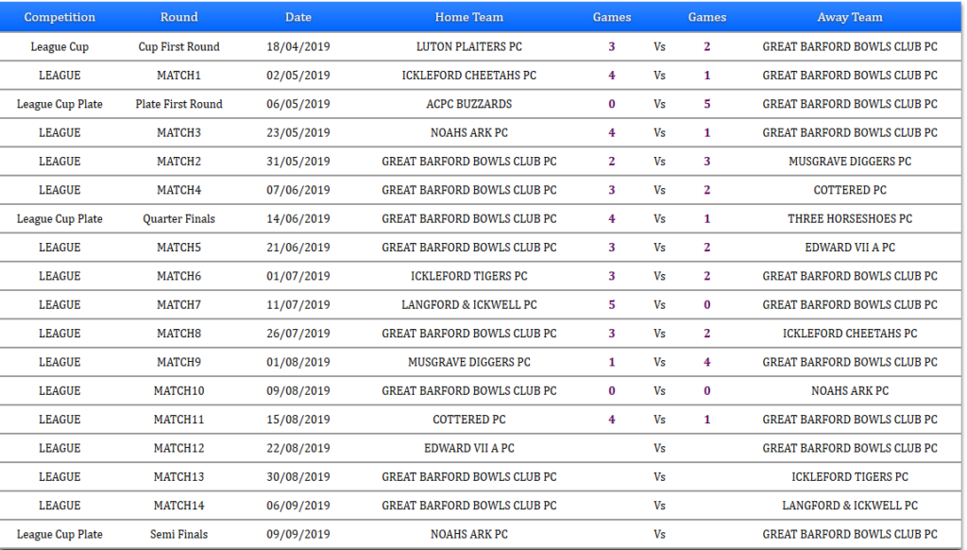Select MATCH13 round cell
Image resolution: width=967 pixels, height=550 pixels.
[178, 477]
